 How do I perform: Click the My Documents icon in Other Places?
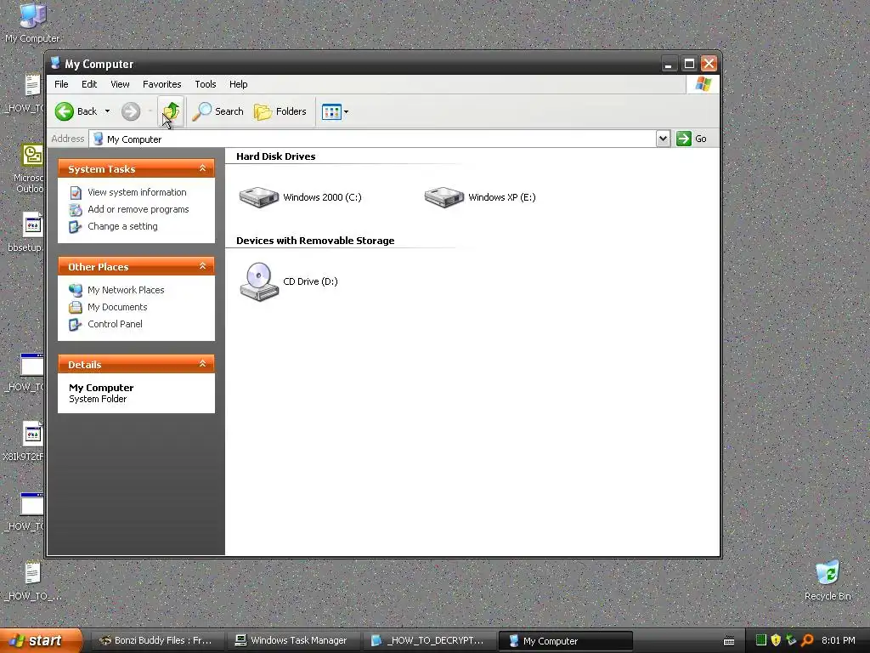(76, 307)
